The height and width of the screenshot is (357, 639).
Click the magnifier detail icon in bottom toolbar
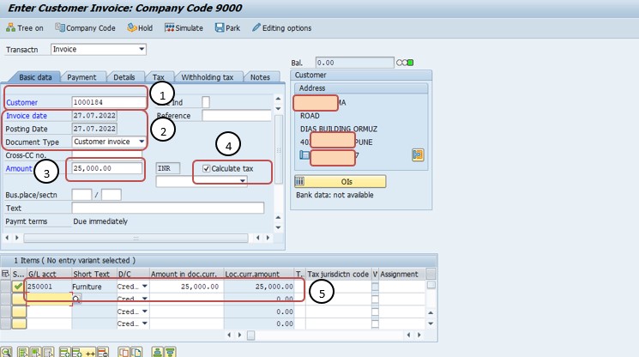tap(6, 352)
